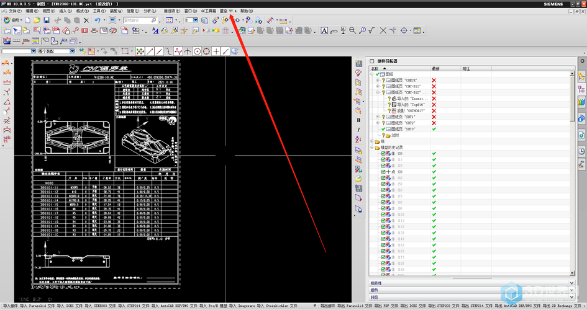Uncheck the 体 (19) checkbox in model history
This screenshot has height=310, width=587.
click(383, 269)
